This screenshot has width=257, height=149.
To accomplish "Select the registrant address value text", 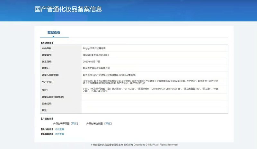I will click(110, 75).
